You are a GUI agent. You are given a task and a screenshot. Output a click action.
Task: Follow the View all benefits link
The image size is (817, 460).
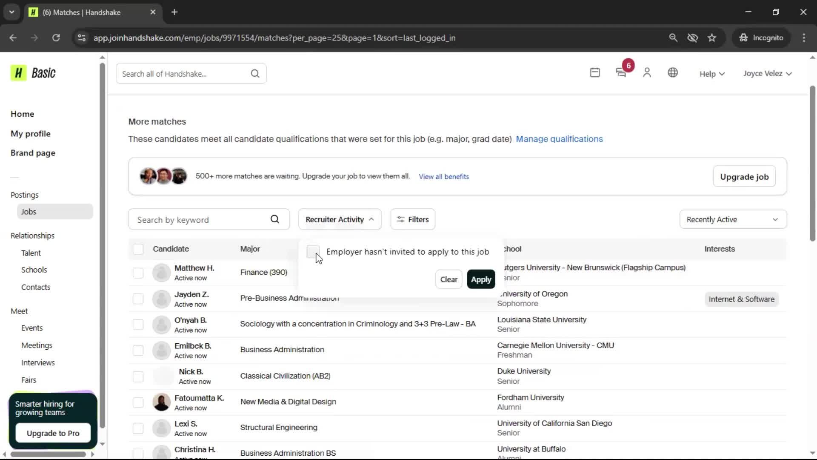[443, 177]
